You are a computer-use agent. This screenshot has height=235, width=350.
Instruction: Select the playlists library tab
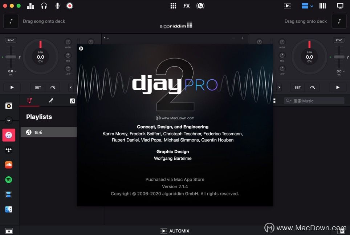pos(29,101)
